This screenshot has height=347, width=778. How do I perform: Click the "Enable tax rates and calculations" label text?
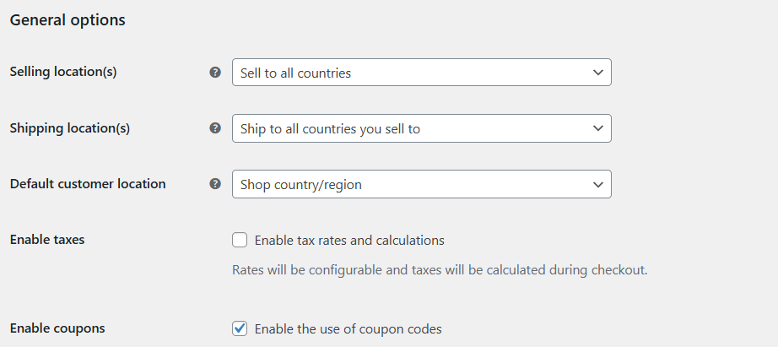[x=349, y=241]
